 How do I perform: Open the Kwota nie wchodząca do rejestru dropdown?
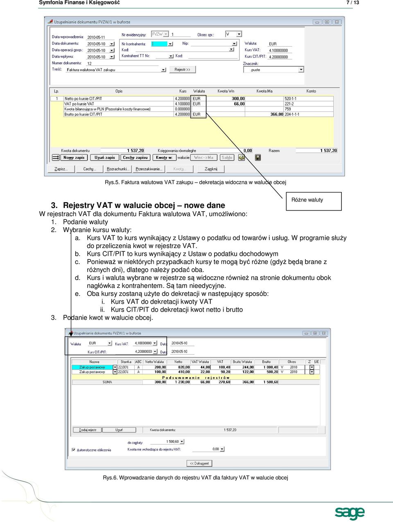coord(222,449)
